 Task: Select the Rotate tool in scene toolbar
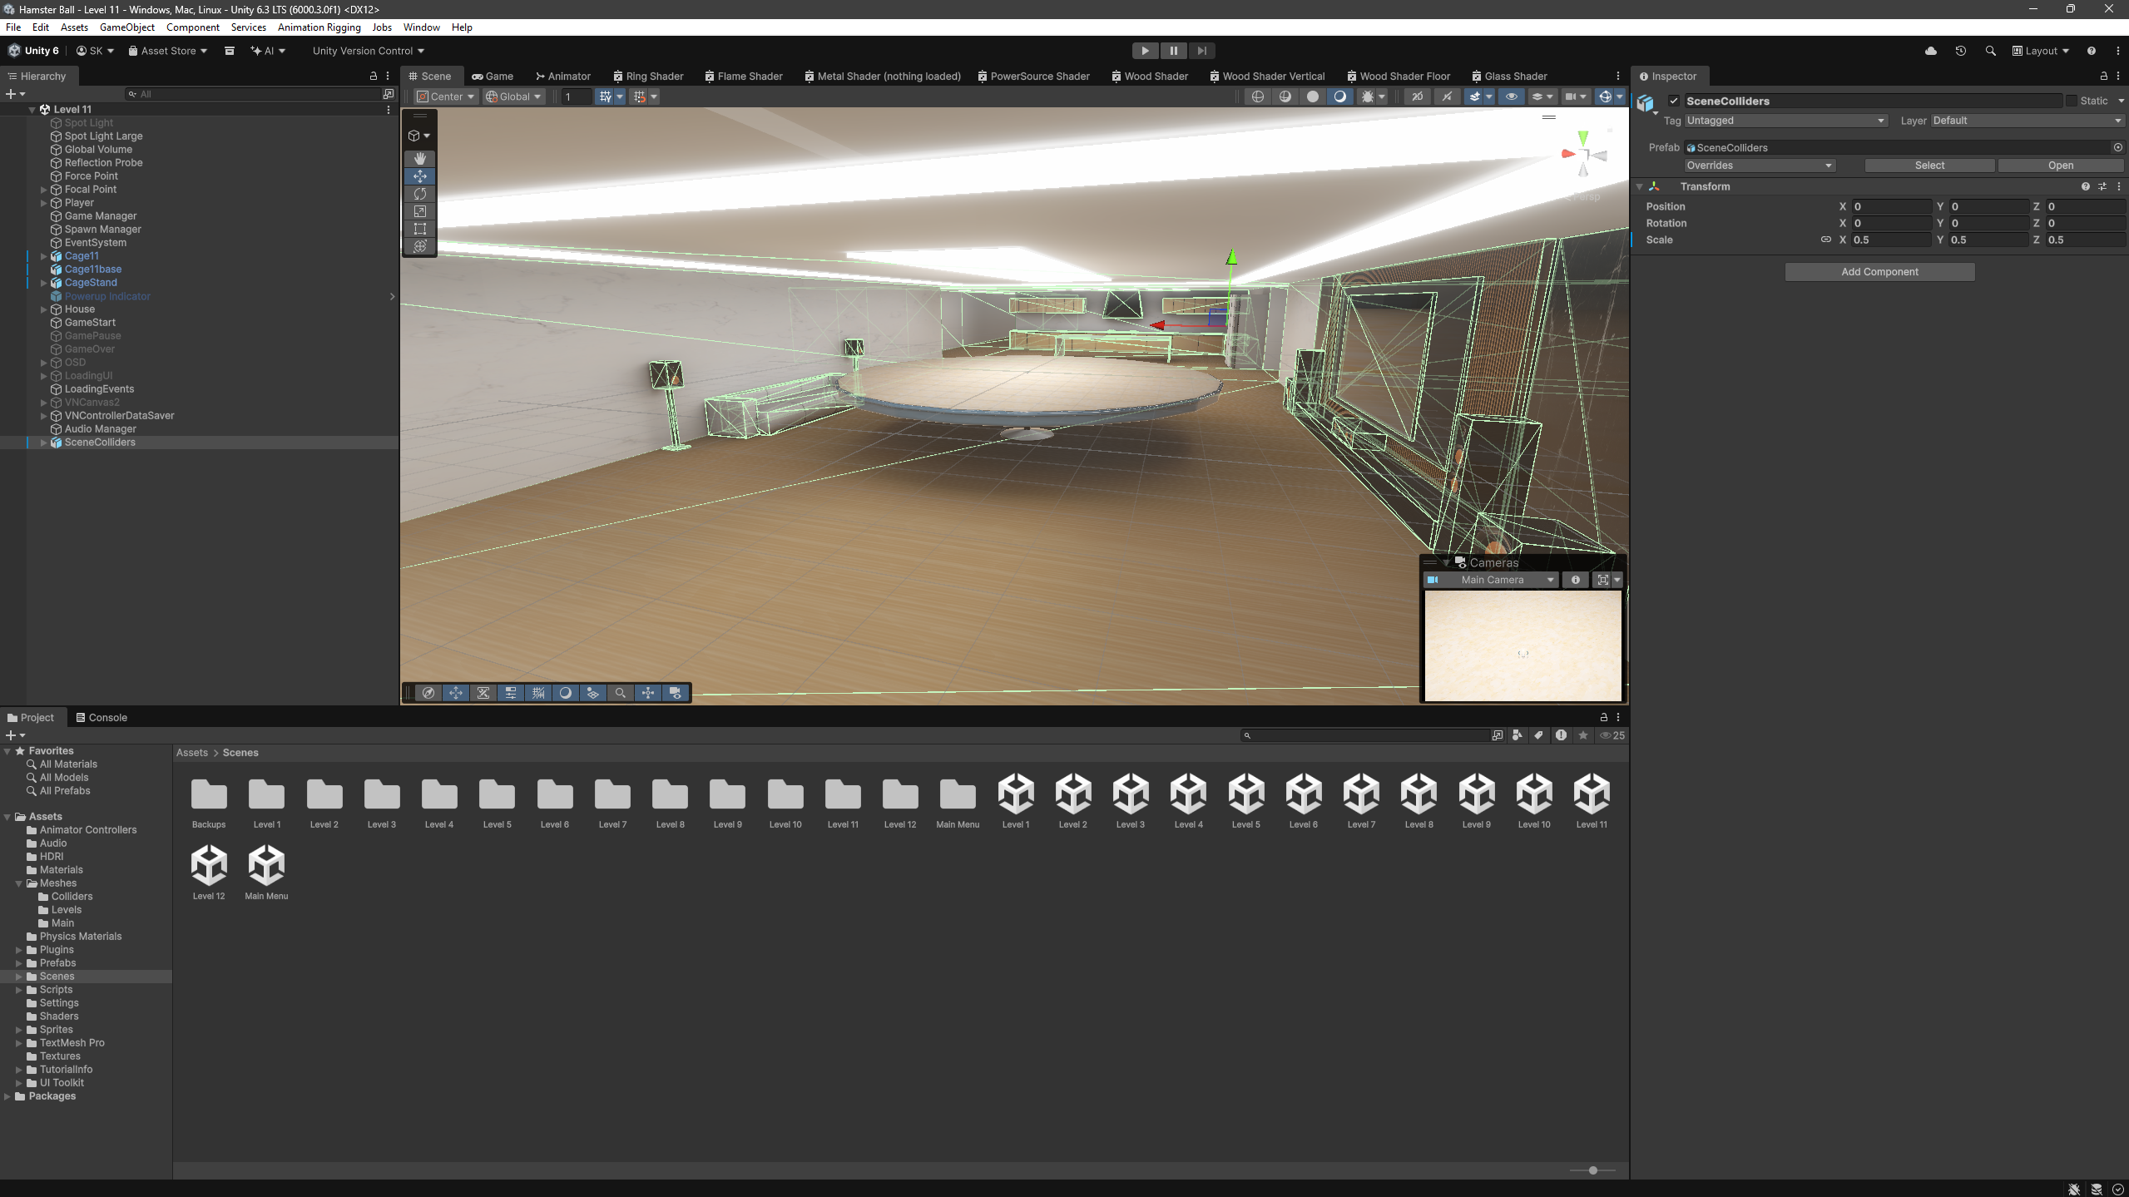pyautogui.click(x=420, y=194)
